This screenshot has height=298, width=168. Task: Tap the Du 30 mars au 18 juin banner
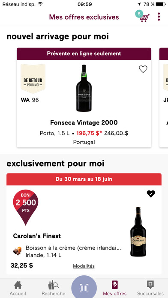coord(84,179)
